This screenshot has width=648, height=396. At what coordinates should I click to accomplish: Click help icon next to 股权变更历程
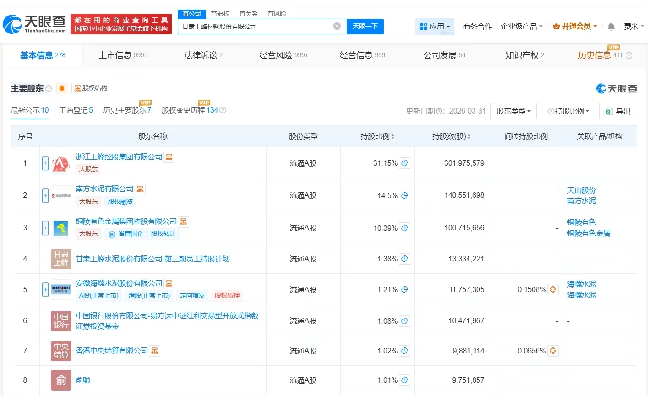[223, 110]
